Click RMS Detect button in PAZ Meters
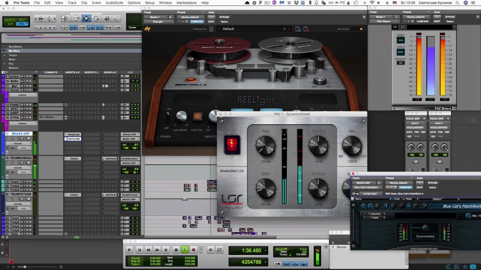 (x=400, y=52)
